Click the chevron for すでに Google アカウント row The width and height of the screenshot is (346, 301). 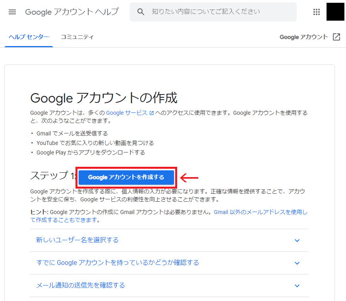297,263
